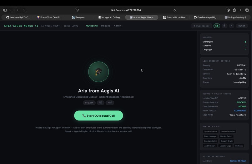Click the Audit Report quick prompt
The width and height of the screenshot is (252, 164).
(210, 146)
